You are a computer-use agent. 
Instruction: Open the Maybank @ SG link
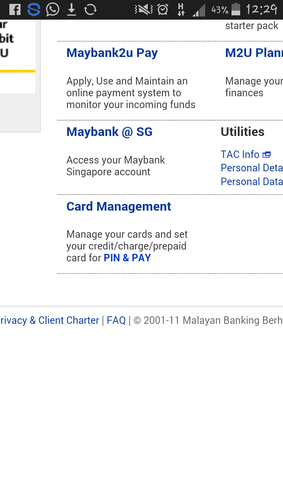[109, 132]
